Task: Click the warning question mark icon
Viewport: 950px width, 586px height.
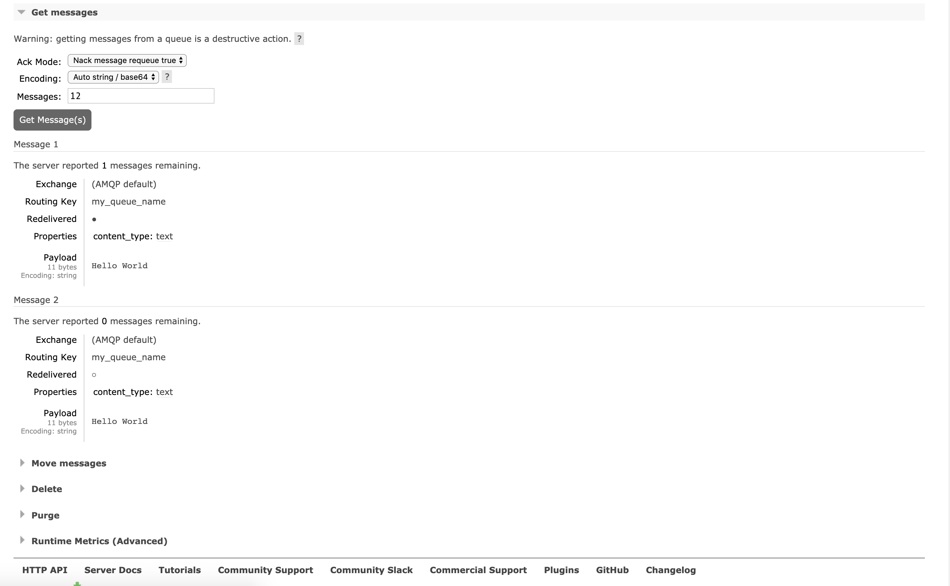Action: click(x=299, y=39)
